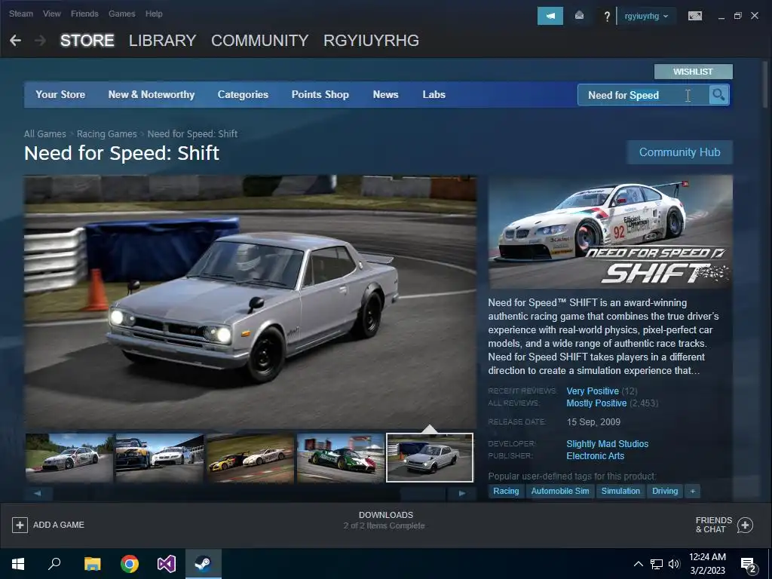Select fifth thumbnail with silver car
Viewport: 772px width, 579px height.
(x=430, y=458)
